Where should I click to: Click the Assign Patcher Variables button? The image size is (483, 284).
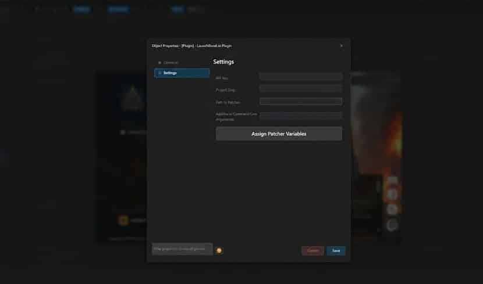[x=279, y=134]
